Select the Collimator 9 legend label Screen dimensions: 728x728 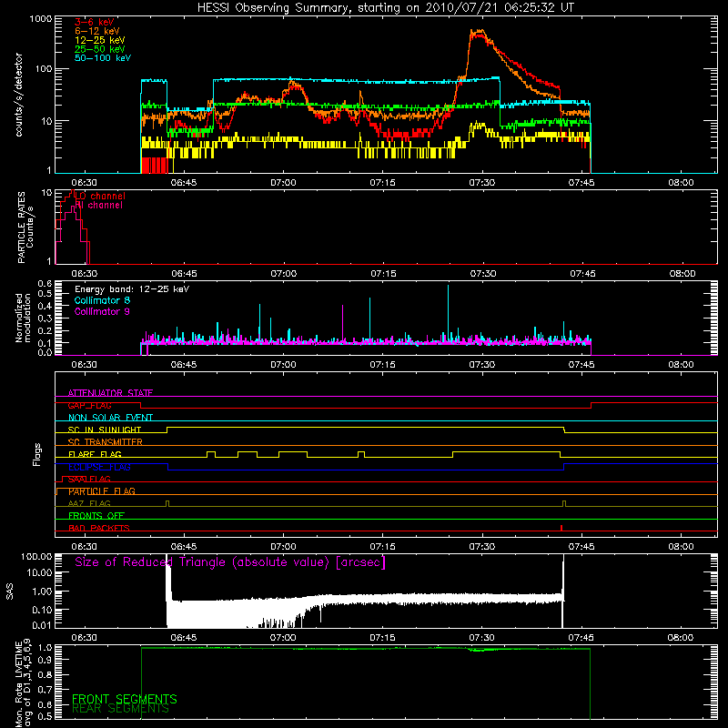click(x=102, y=311)
